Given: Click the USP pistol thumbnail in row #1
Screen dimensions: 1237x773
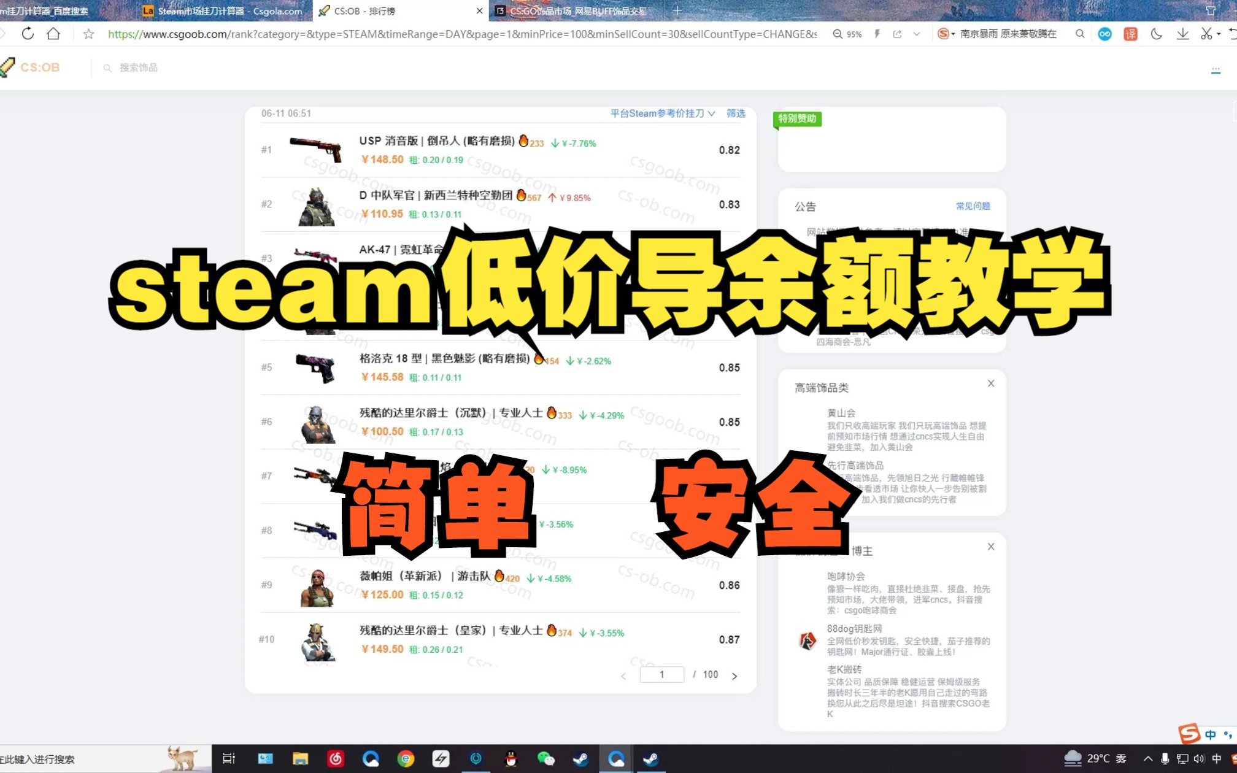Looking at the screenshot, I should [x=315, y=150].
